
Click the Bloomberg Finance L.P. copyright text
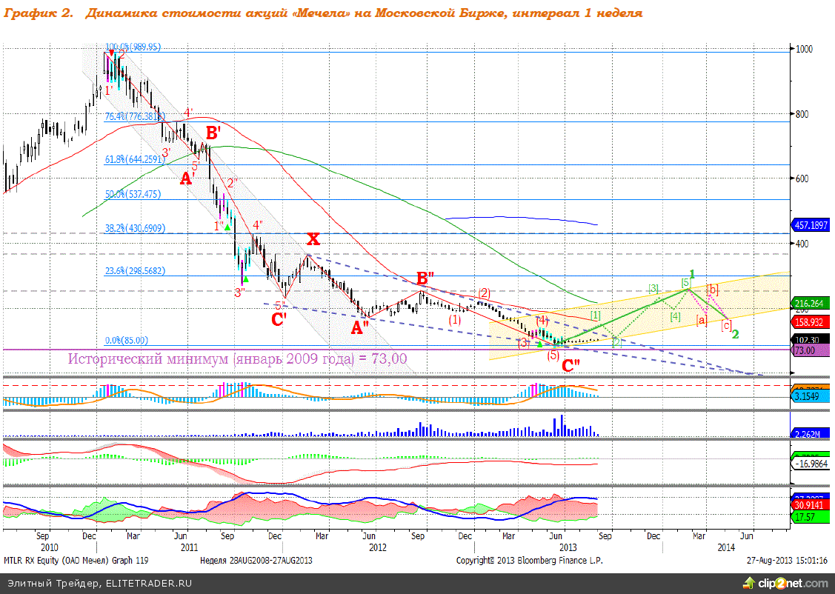pos(529,561)
